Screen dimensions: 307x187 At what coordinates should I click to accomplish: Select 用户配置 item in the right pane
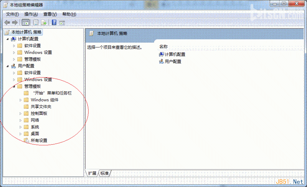pyautogui.click(x=170, y=61)
